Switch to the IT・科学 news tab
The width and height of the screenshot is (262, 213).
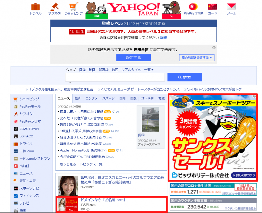point(147,98)
